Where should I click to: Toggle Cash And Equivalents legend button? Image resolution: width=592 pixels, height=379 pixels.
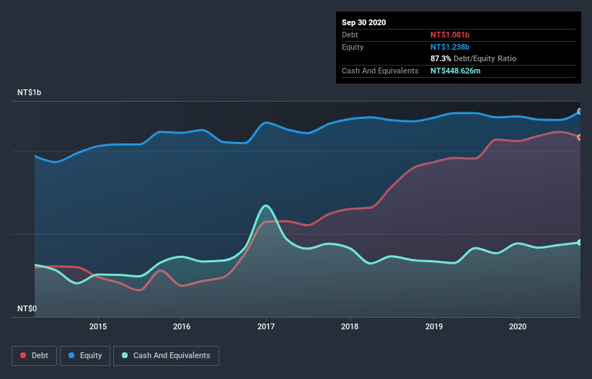pyautogui.click(x=166, y=356)
